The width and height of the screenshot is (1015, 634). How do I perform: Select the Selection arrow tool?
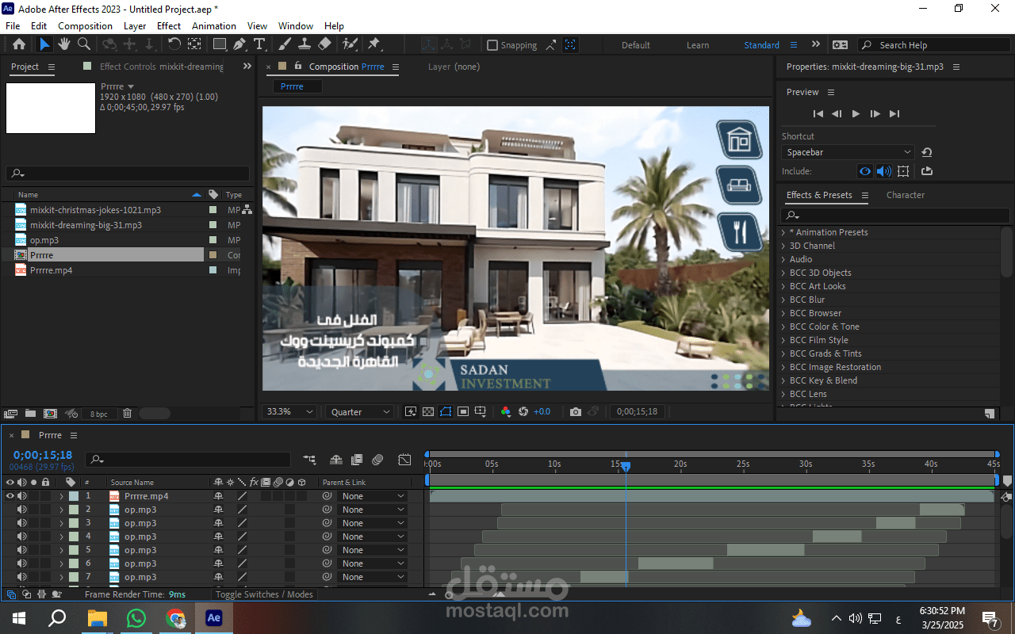44,44
